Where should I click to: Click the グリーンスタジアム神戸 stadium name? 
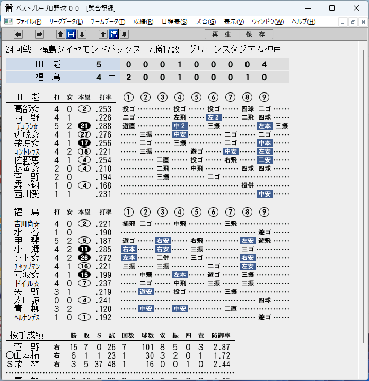(235, 49)
